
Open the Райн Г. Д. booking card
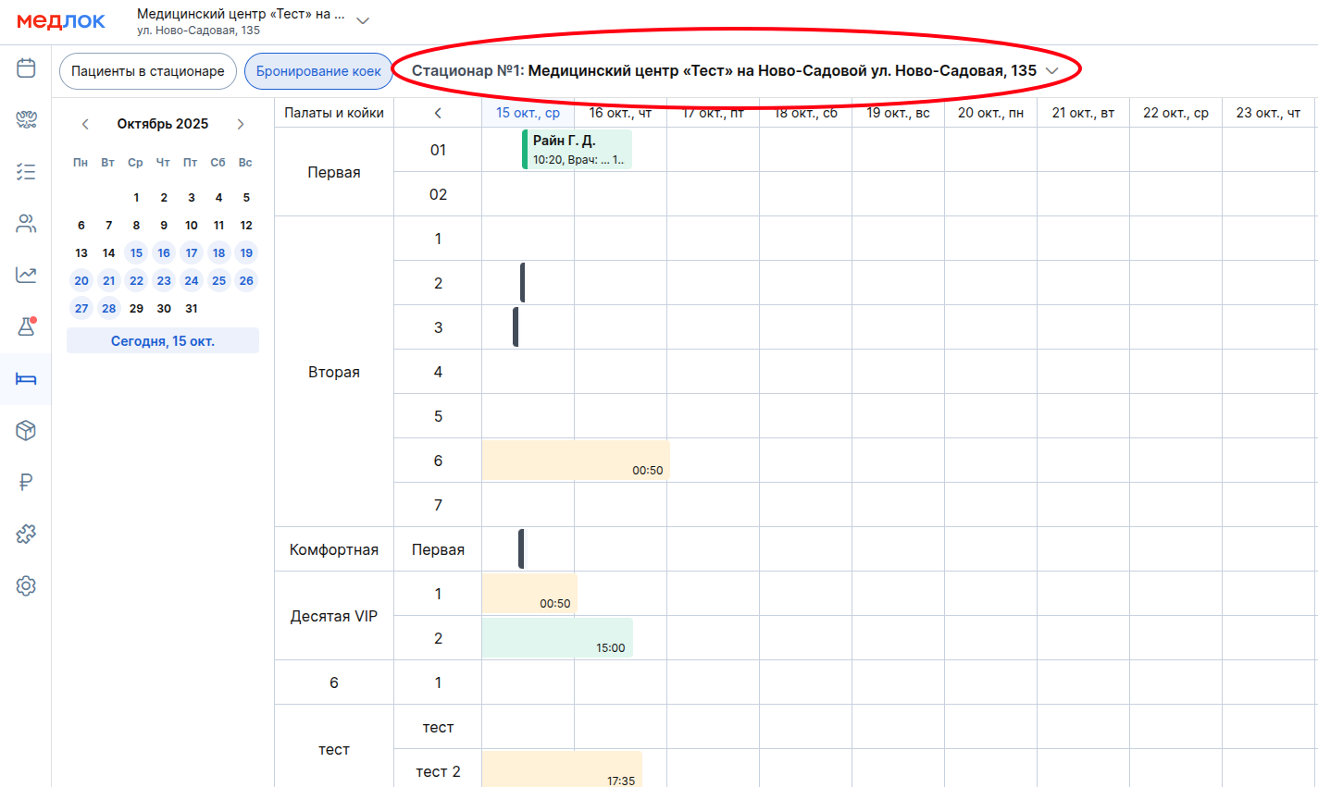tap(578, 150)
